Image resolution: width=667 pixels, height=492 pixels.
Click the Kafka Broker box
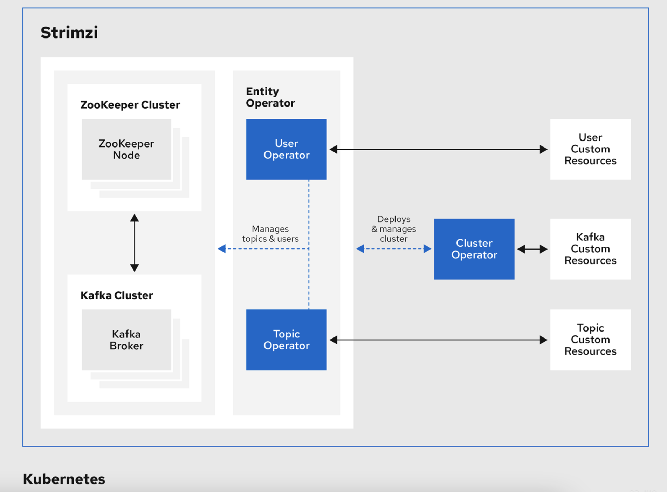tap(126, 340)
